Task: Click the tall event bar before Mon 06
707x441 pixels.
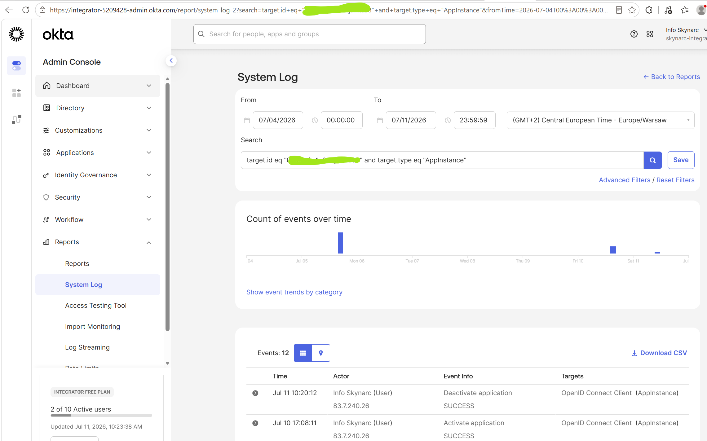Action: click(x=340, y=243)
